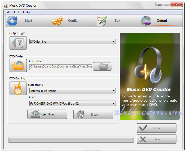This screenshot has height=153, width=186.
Task: Click the checklist Edit icon
Action: (102, 21)
